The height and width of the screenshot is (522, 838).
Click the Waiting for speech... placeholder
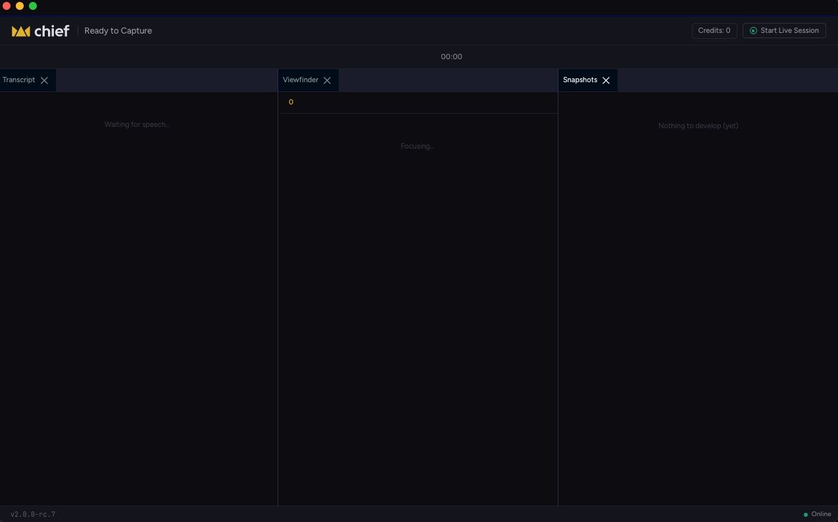tap(137, 124)
